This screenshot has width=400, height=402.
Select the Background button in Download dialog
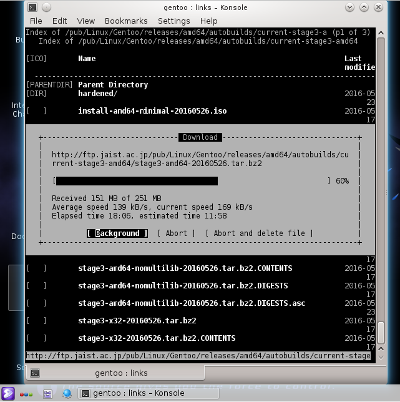coord(117,233)
